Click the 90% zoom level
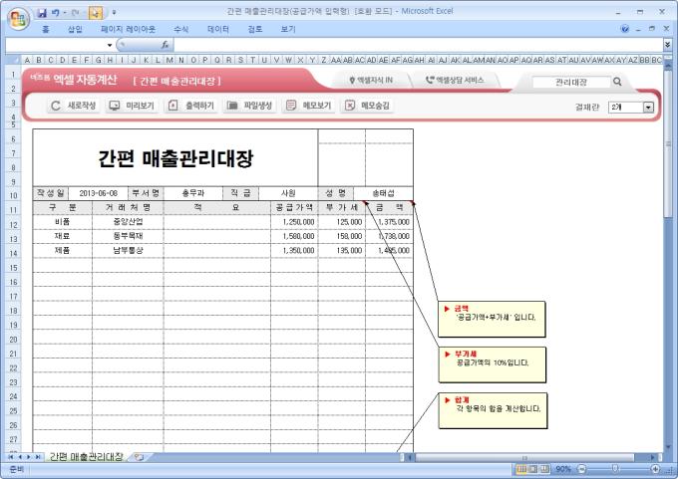Screen dimensions: 678x479 click(x=563, y=469)
